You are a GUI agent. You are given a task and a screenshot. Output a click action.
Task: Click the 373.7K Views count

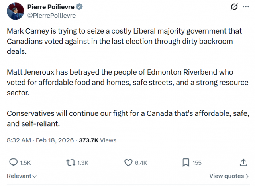98,140
